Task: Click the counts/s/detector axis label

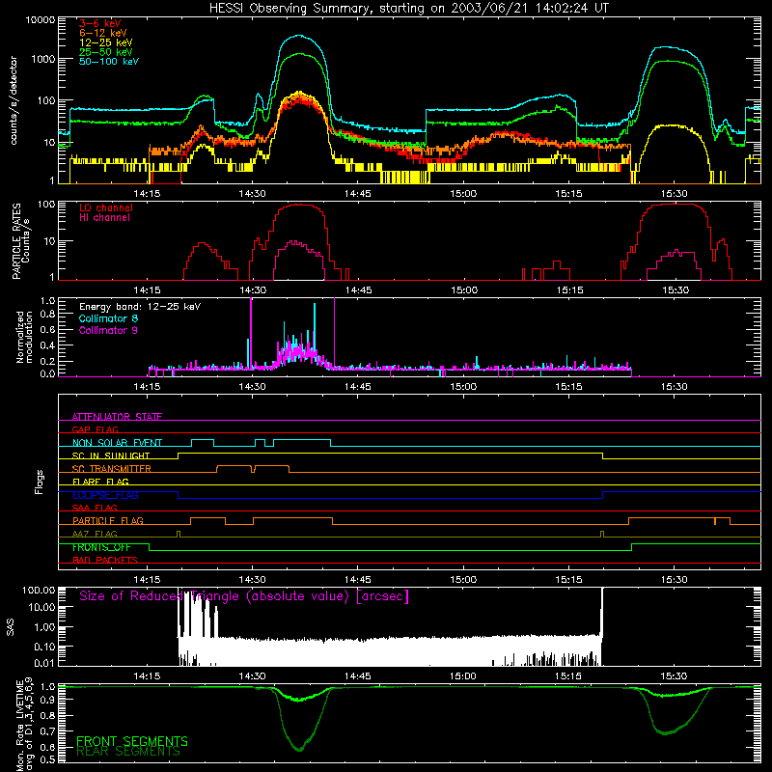Action: point(14,100)
